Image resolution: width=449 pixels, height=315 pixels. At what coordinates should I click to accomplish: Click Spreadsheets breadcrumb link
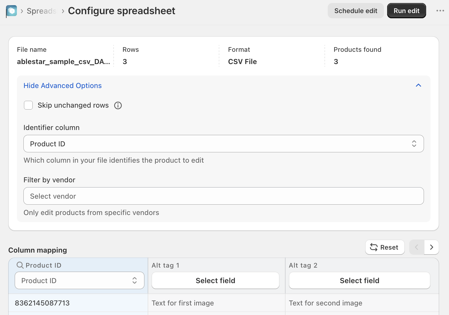point(41,11)
